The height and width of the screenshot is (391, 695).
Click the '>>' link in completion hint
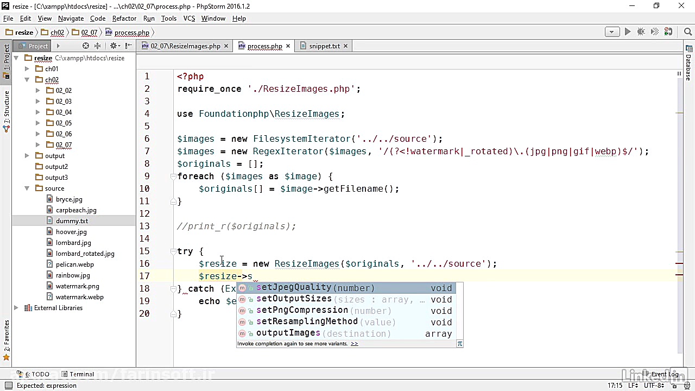pyautogui.click(x=354, y=344)
